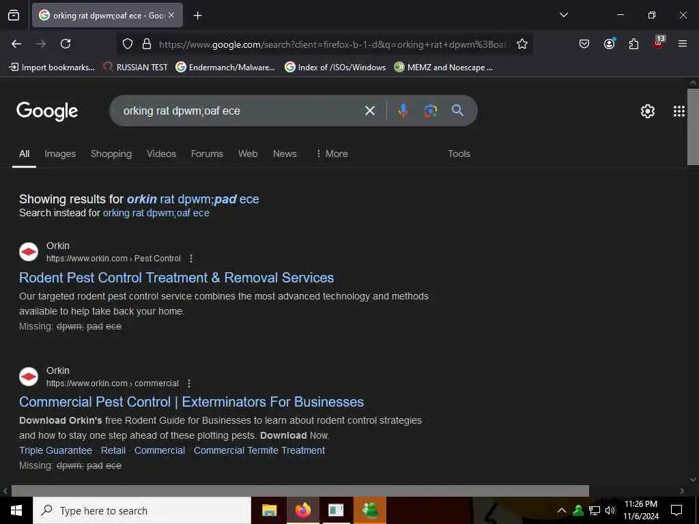The height and width of the screenshot is (524, 699).
Task: Switch to the Web tab
Action: tap(248, 154)
